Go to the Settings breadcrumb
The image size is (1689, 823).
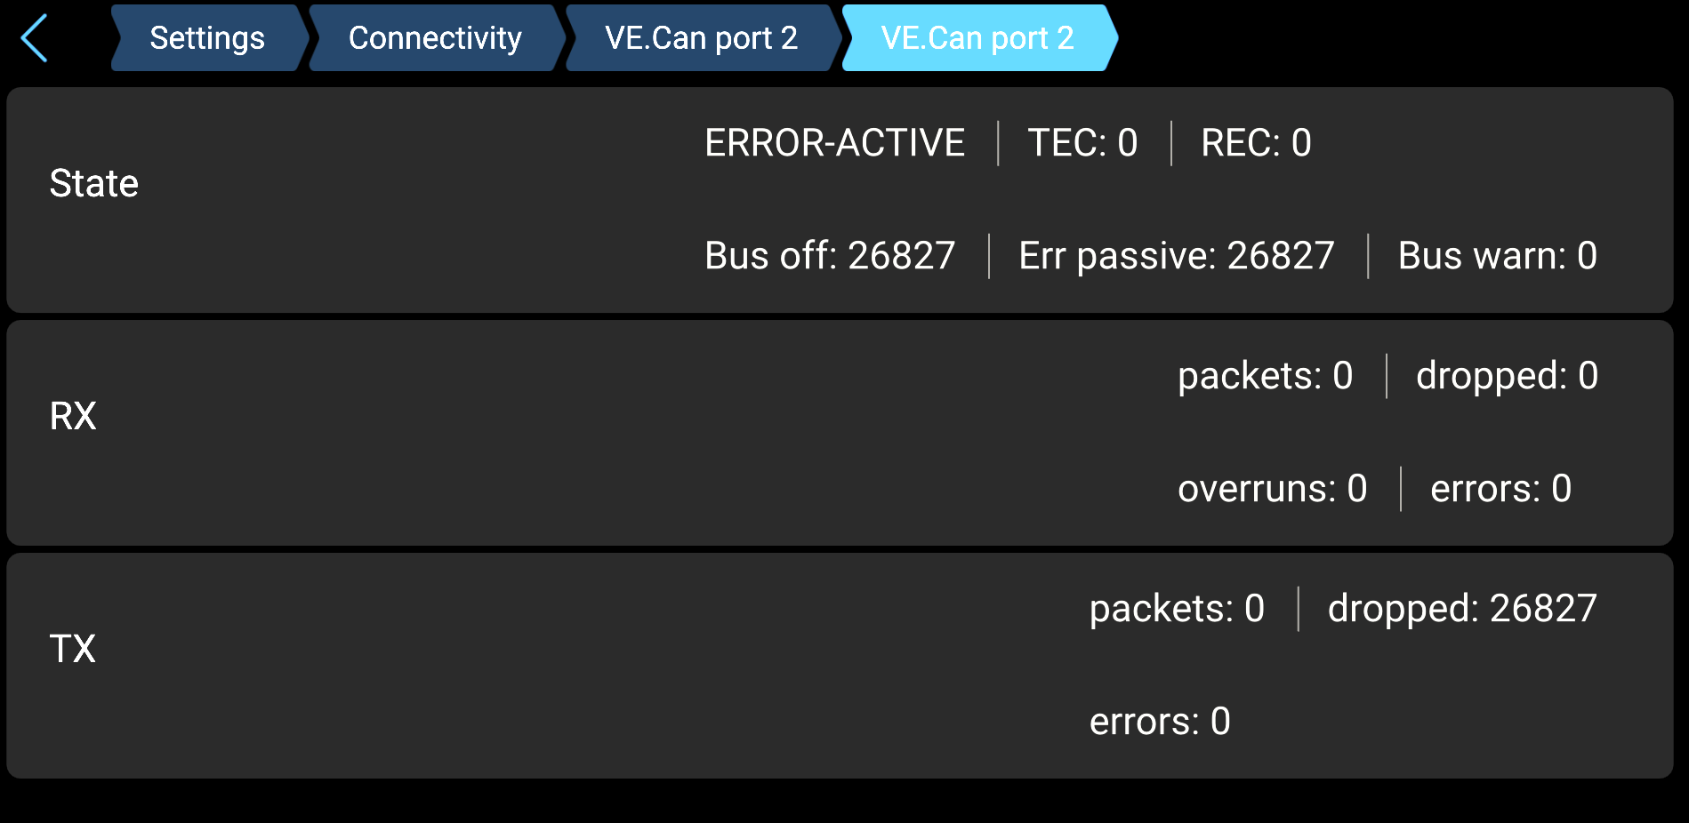206,38
